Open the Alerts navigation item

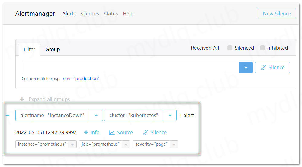[x=69, y=14]
